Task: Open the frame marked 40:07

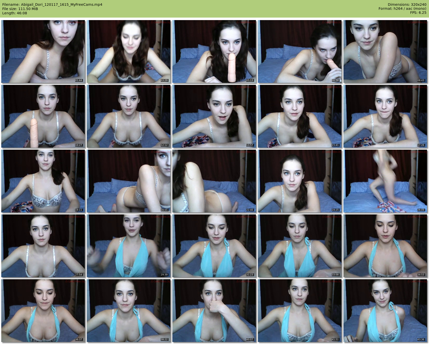Action: tap(214, 311)
